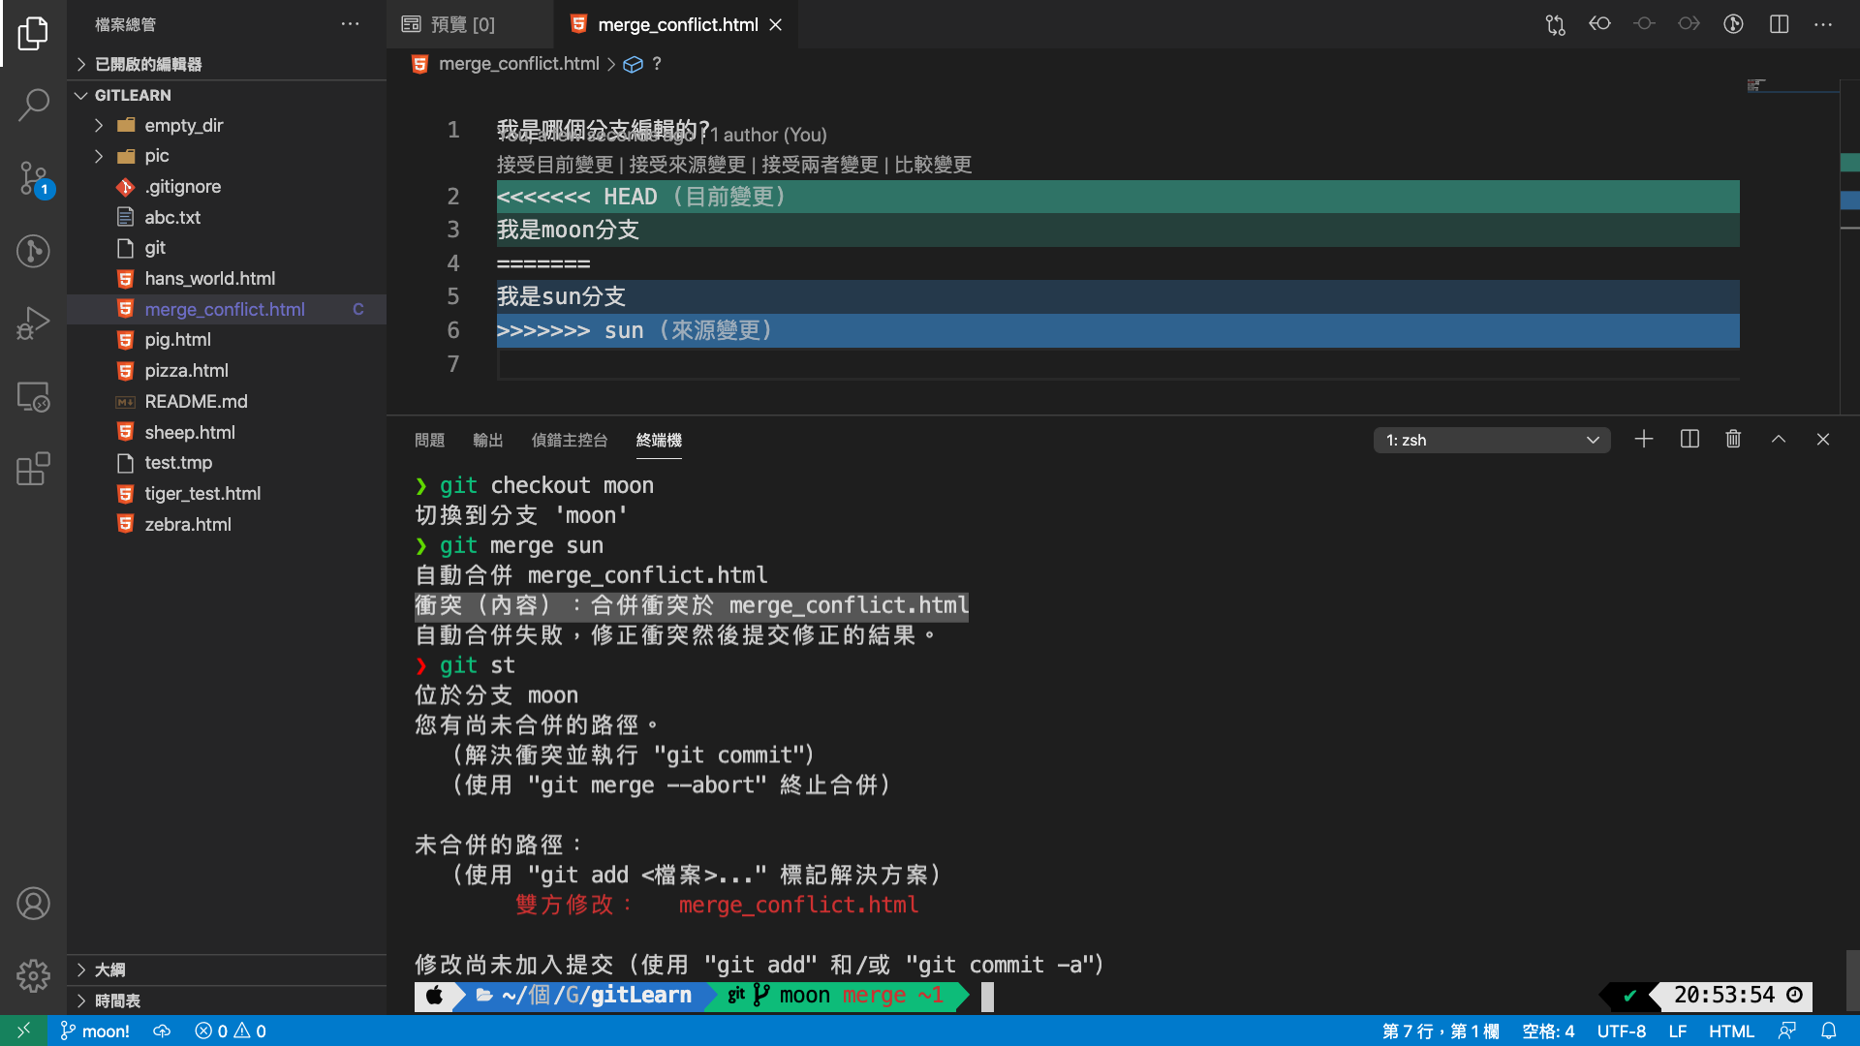Open the Search view
This screenshot has height=1046, width=1860.
click(x=33, y=105)
